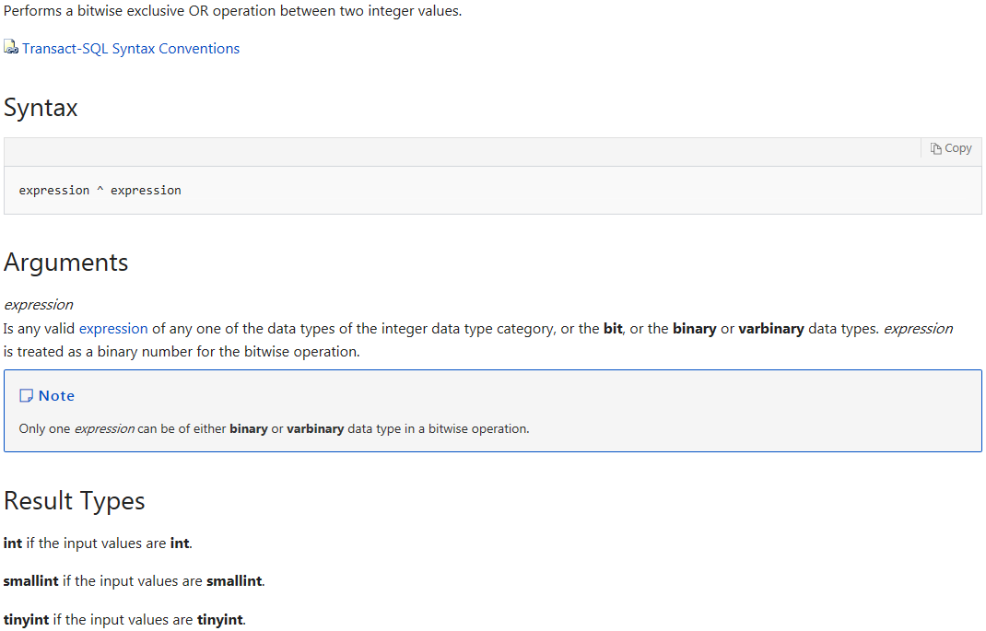
Task: Click the Copy button for the syntax example
Action: [950, 147]
